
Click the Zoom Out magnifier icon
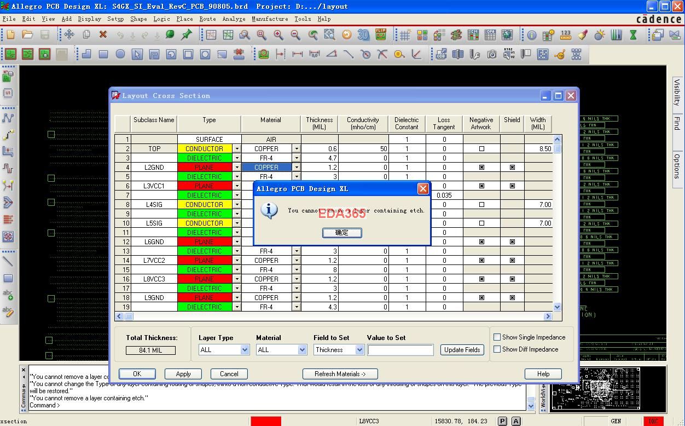click(295, 34)
